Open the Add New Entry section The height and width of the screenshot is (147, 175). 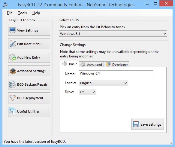tap(29, 57)
